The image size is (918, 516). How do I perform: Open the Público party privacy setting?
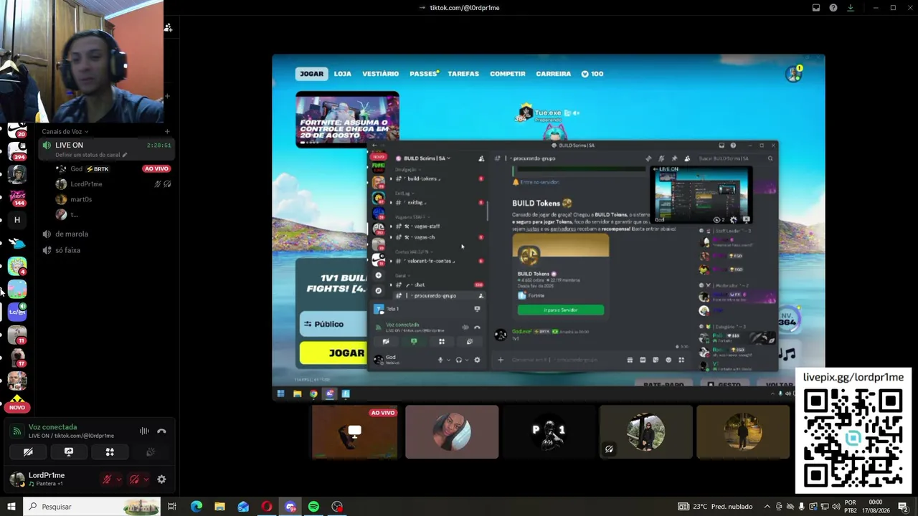[333, 324]
